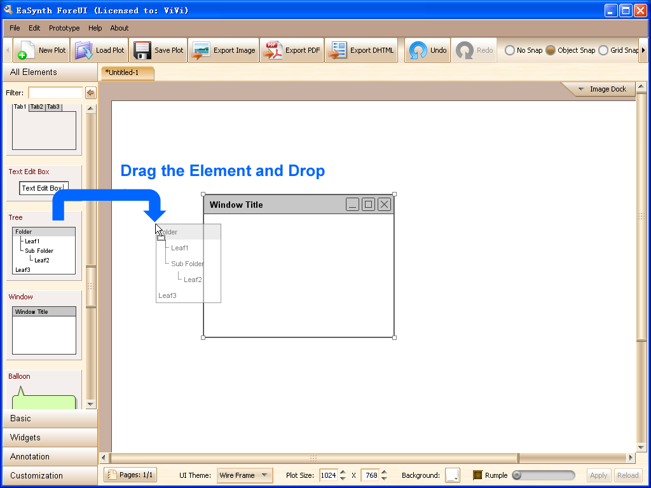
Task: Open a file with Load Plot
Action: (83, 51)
